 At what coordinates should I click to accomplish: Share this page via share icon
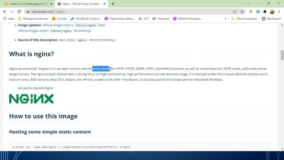(235, 12)
